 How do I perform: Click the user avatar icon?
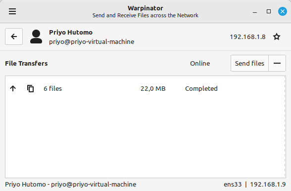(36, 37)
